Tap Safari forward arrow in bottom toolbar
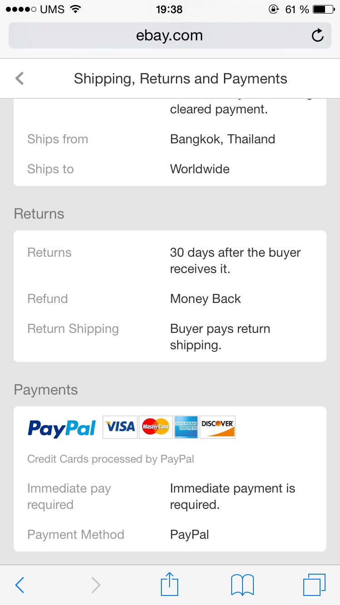 [x=96, y=585]
